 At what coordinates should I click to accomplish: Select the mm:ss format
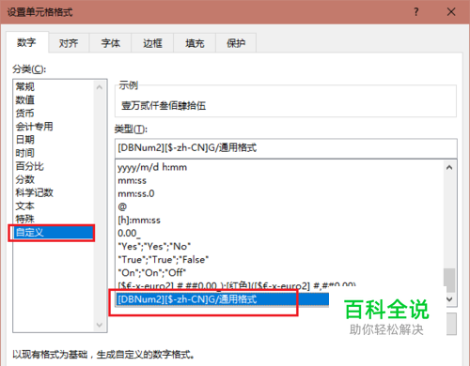point(132,180)
